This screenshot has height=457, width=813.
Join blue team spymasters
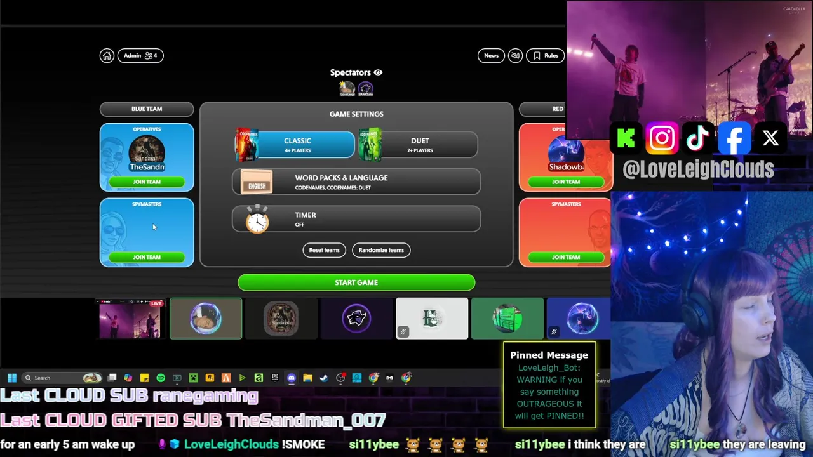(147, 258)
